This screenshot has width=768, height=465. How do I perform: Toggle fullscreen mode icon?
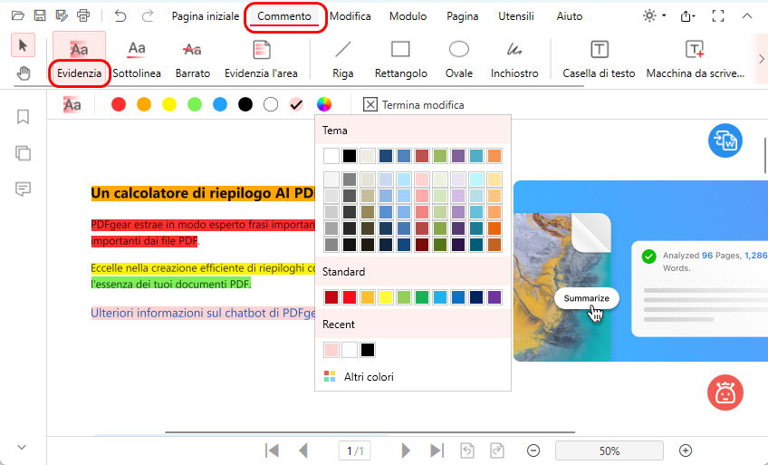pyautogui.click(x=718, y=16)
